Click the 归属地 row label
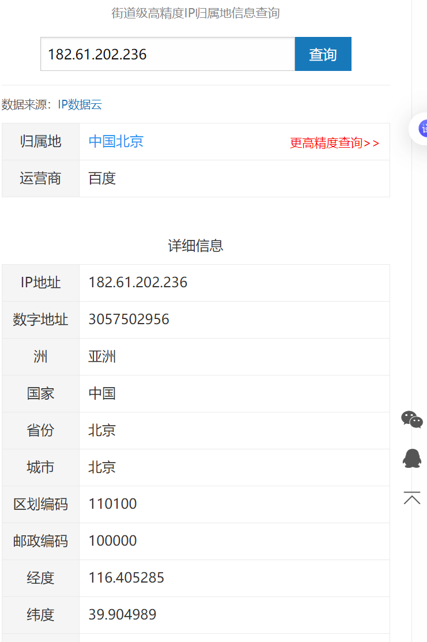This screenshot has height=642, width=427. tap(40, 142)
